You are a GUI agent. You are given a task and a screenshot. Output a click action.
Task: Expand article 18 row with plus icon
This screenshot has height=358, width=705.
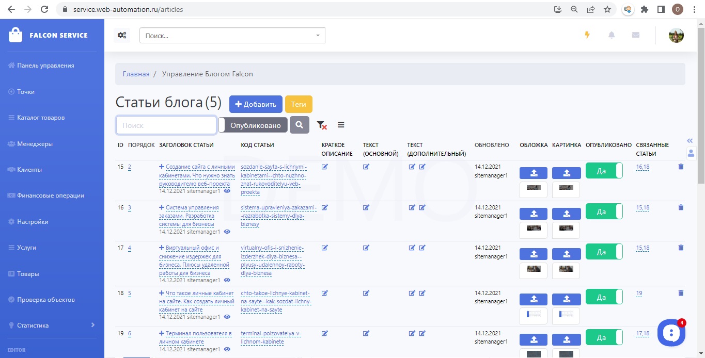tap(162, 293)
